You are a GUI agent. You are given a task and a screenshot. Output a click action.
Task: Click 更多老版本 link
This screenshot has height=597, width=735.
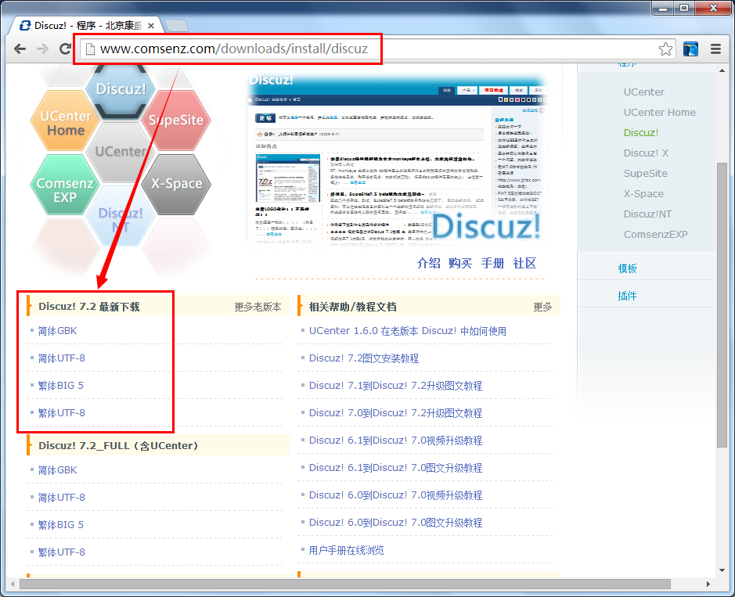258,307
